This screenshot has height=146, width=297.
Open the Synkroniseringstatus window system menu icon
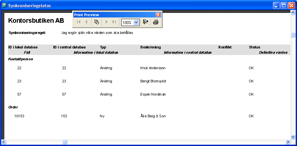pos(4,5)
